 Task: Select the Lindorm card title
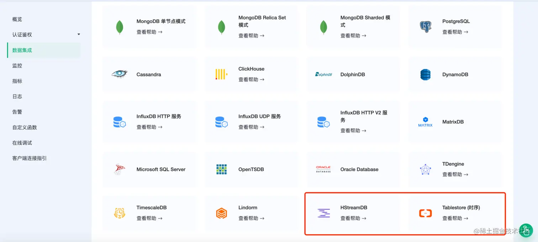coord(248,208)
